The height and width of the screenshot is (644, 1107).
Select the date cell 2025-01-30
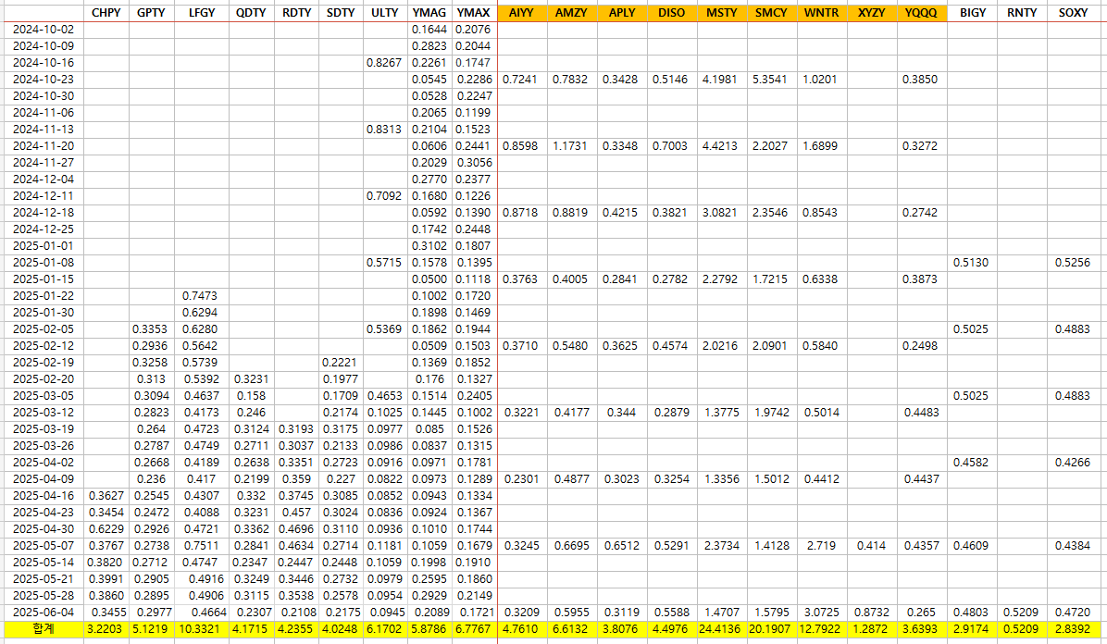tap(44, 313)
